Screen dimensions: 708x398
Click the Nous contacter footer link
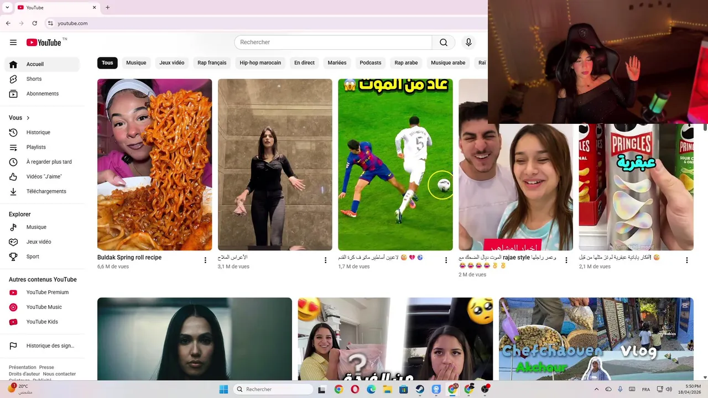(x=59, y=374)
